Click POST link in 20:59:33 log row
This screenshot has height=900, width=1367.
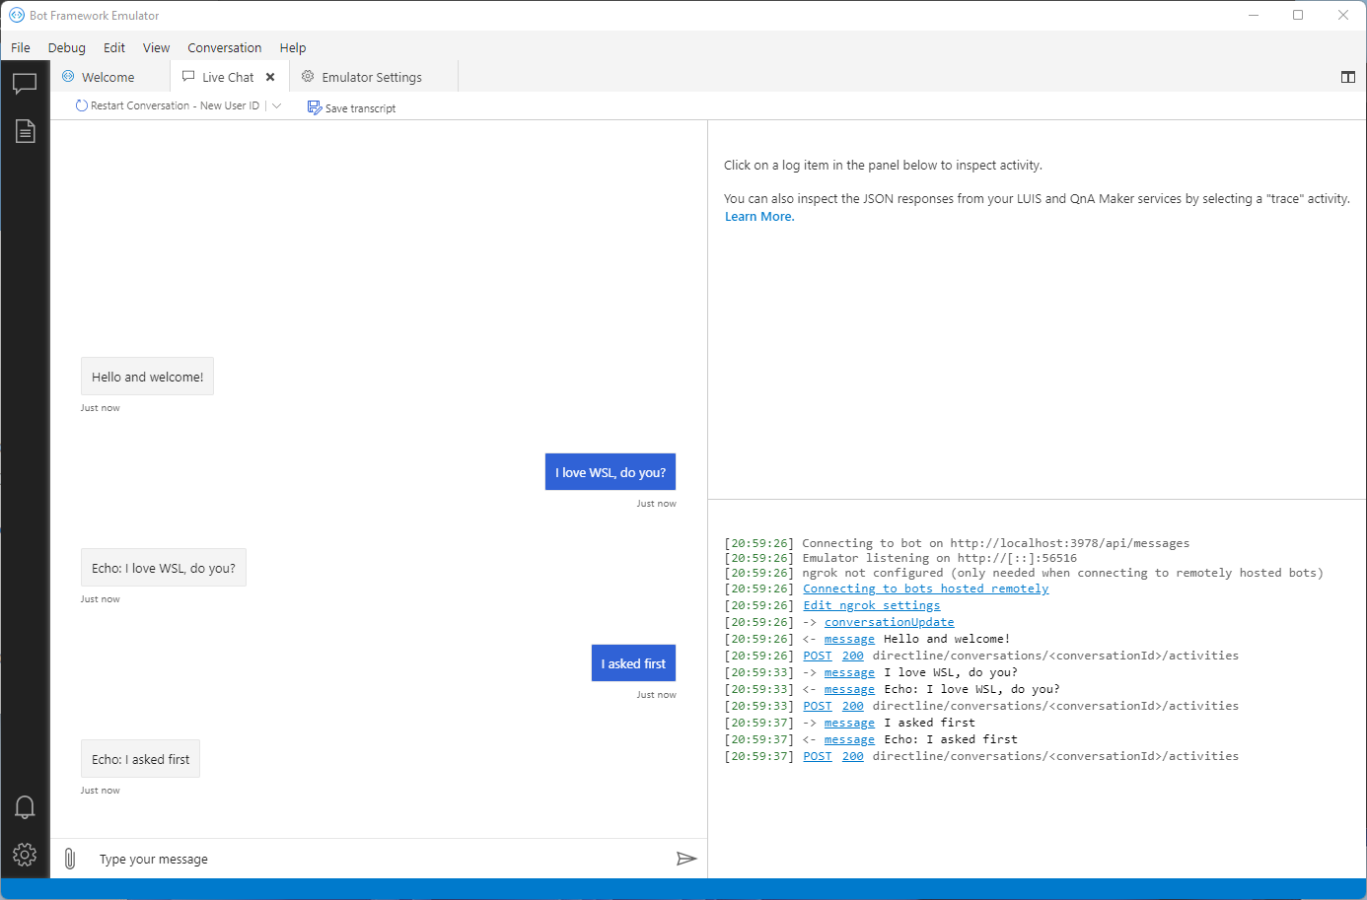(x=818, y=706)
